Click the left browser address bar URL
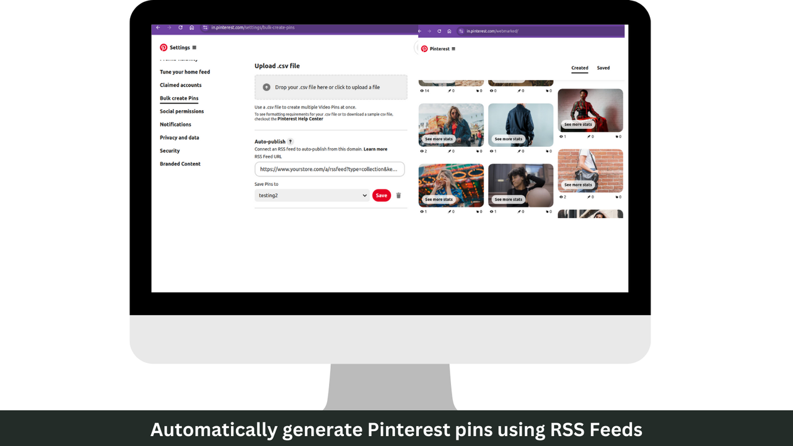 coord(253,27)
